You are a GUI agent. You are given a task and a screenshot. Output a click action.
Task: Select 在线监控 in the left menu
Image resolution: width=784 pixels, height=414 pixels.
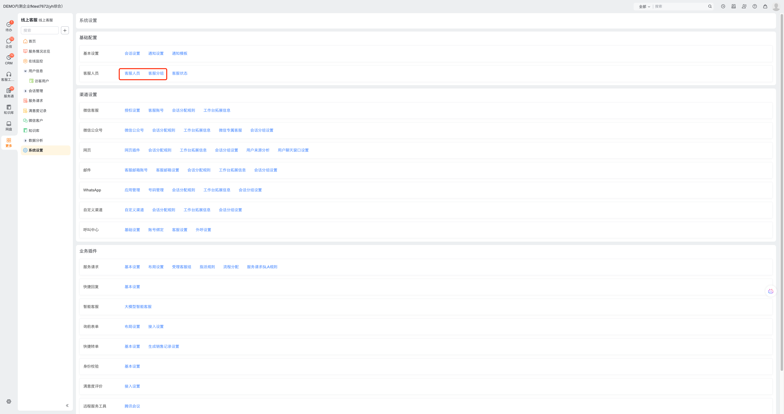(36, 61)
